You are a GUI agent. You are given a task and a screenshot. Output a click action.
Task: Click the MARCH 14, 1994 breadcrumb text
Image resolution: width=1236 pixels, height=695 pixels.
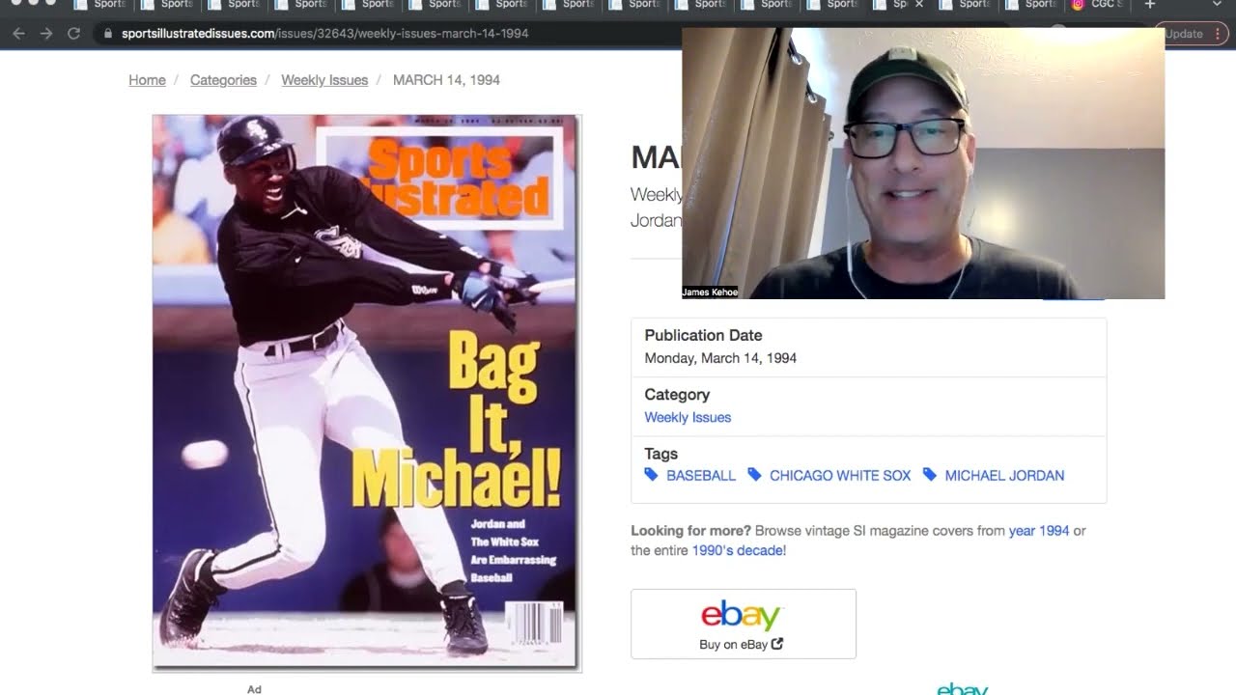coord(446,80)
